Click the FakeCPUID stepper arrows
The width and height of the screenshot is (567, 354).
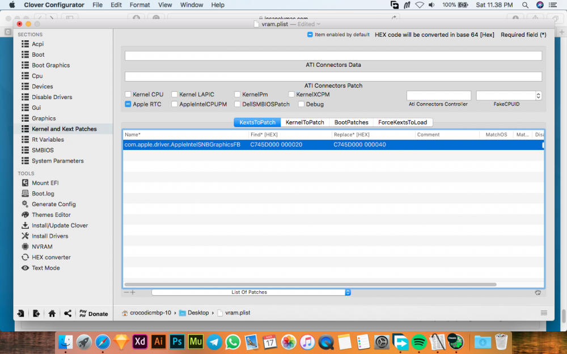(x=539, y=96)
